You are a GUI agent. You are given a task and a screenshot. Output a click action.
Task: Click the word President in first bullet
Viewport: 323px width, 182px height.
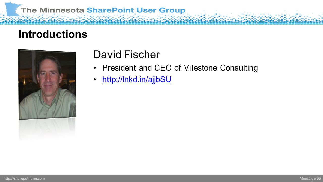tap(119, 68)
